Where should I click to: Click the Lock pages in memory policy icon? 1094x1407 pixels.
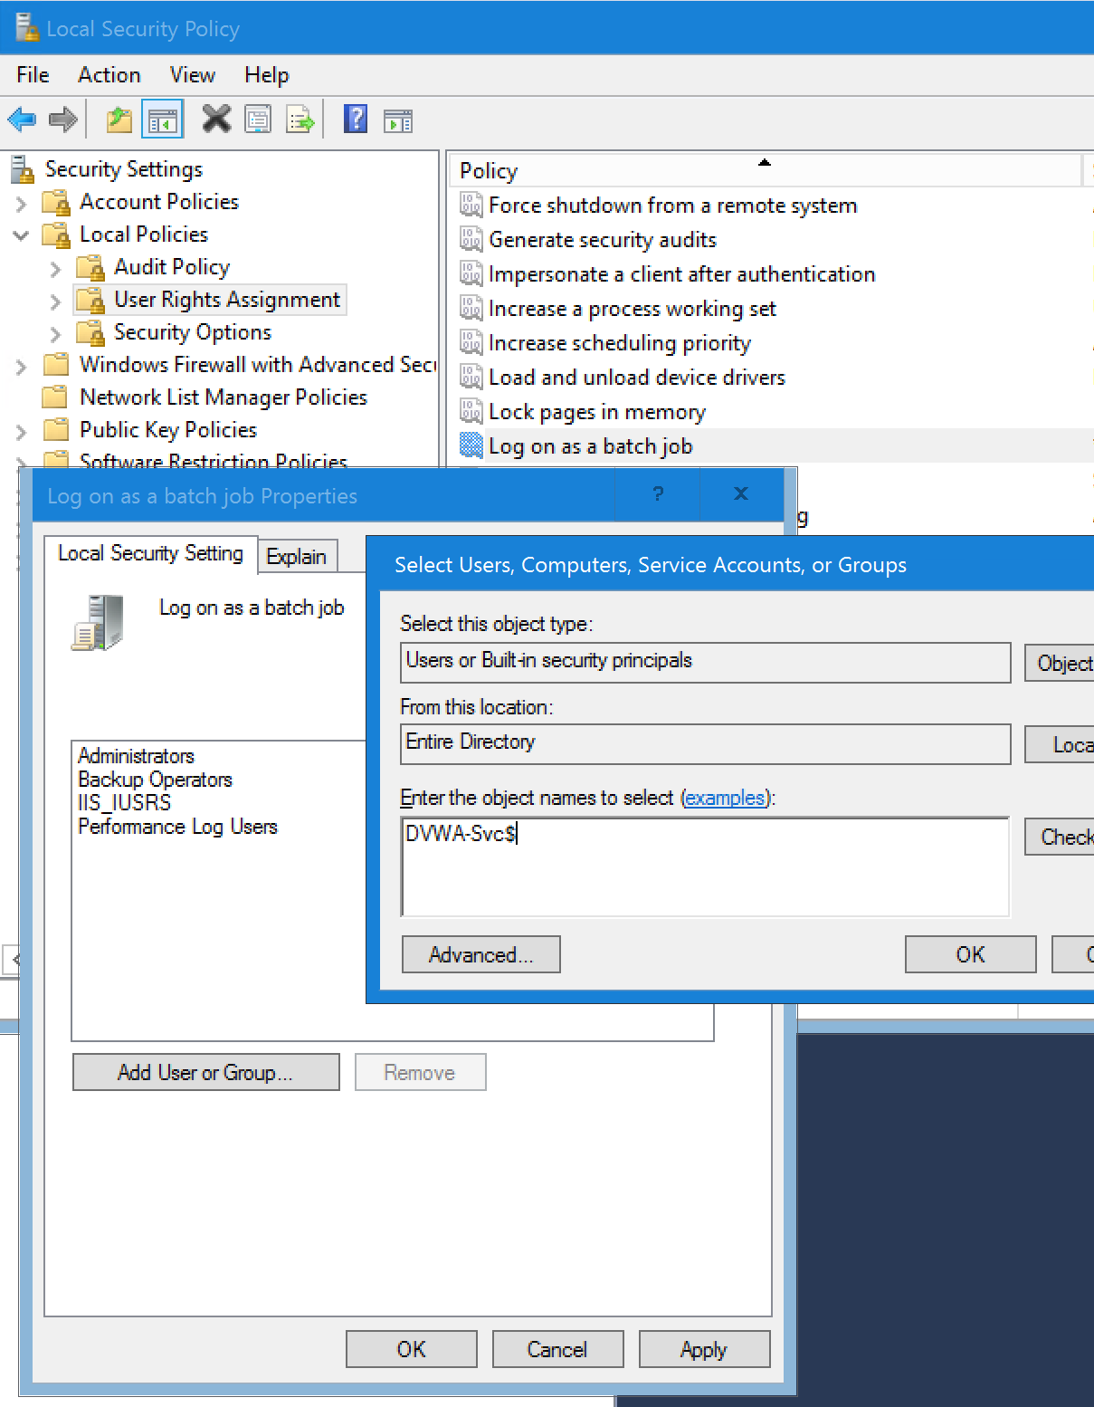click(471, 412)
